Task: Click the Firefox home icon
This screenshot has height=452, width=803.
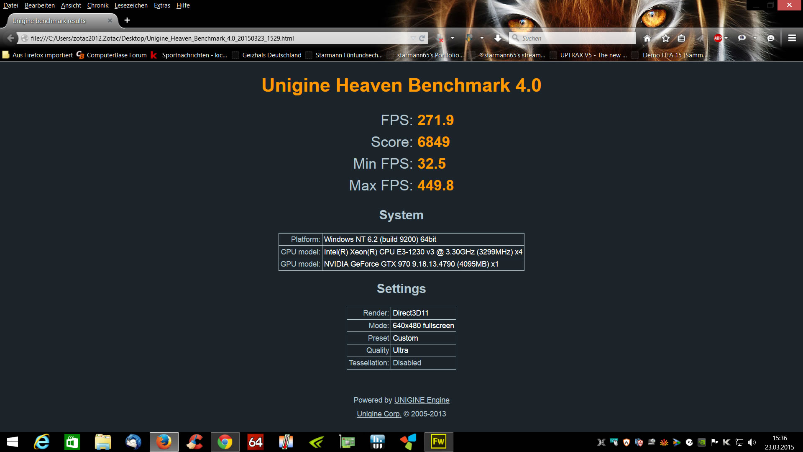Action: [x=647, y=38]
